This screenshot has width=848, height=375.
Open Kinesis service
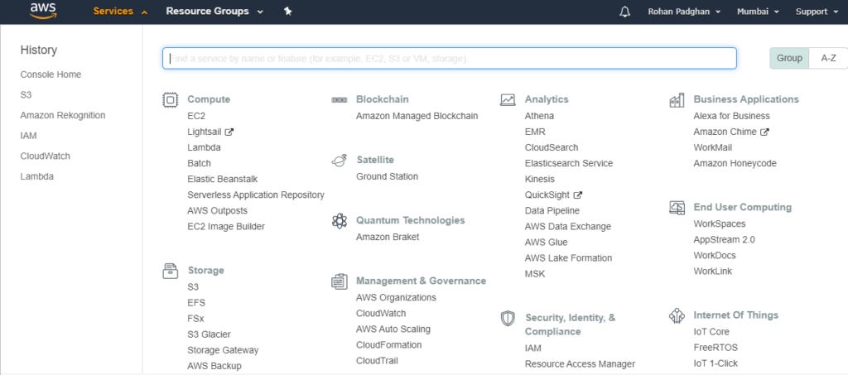[x=540, y=180]
